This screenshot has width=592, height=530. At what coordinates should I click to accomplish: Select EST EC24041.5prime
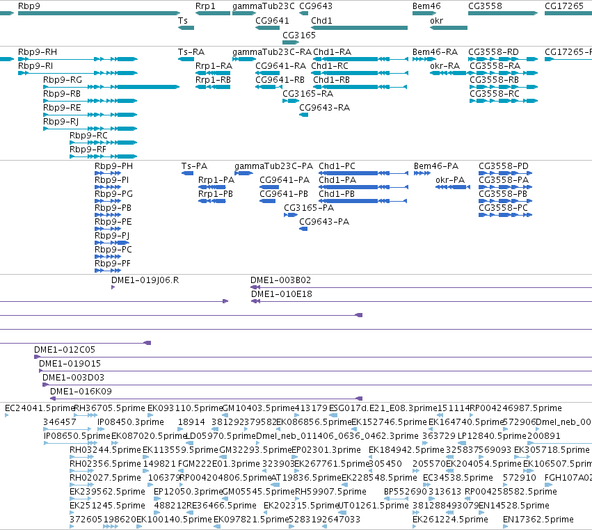(x=7, y=415)
